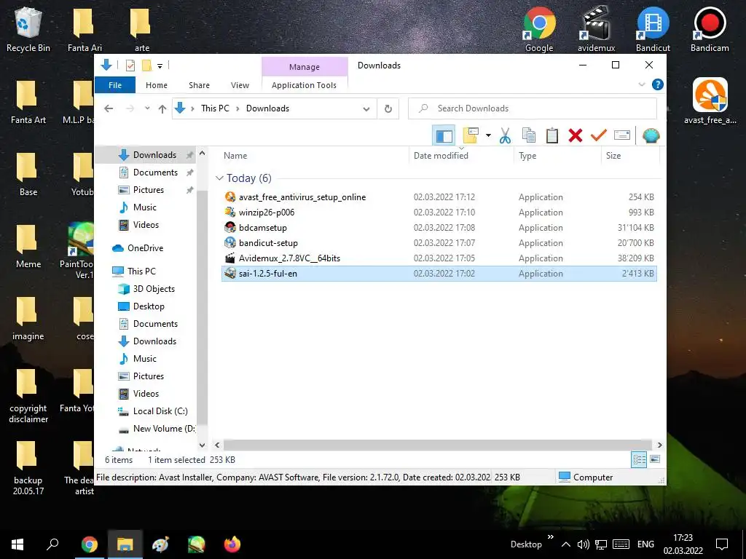Viewport: 746px width, 559px height.
Task: Select the sai-1.2.5-ful-en file
Action: [x=439, y=274]
